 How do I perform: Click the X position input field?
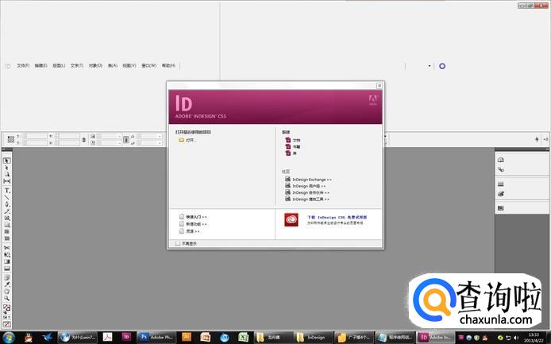tap(36, 136)
